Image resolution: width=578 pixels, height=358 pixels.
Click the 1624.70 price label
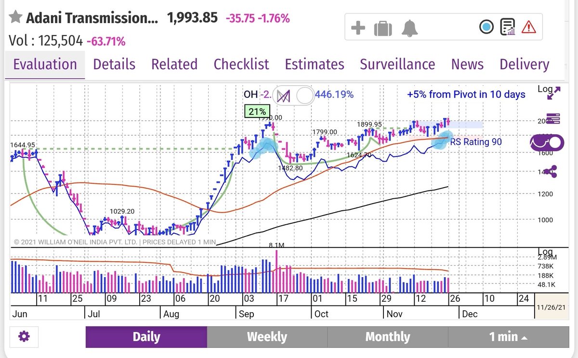click(359, 155)
